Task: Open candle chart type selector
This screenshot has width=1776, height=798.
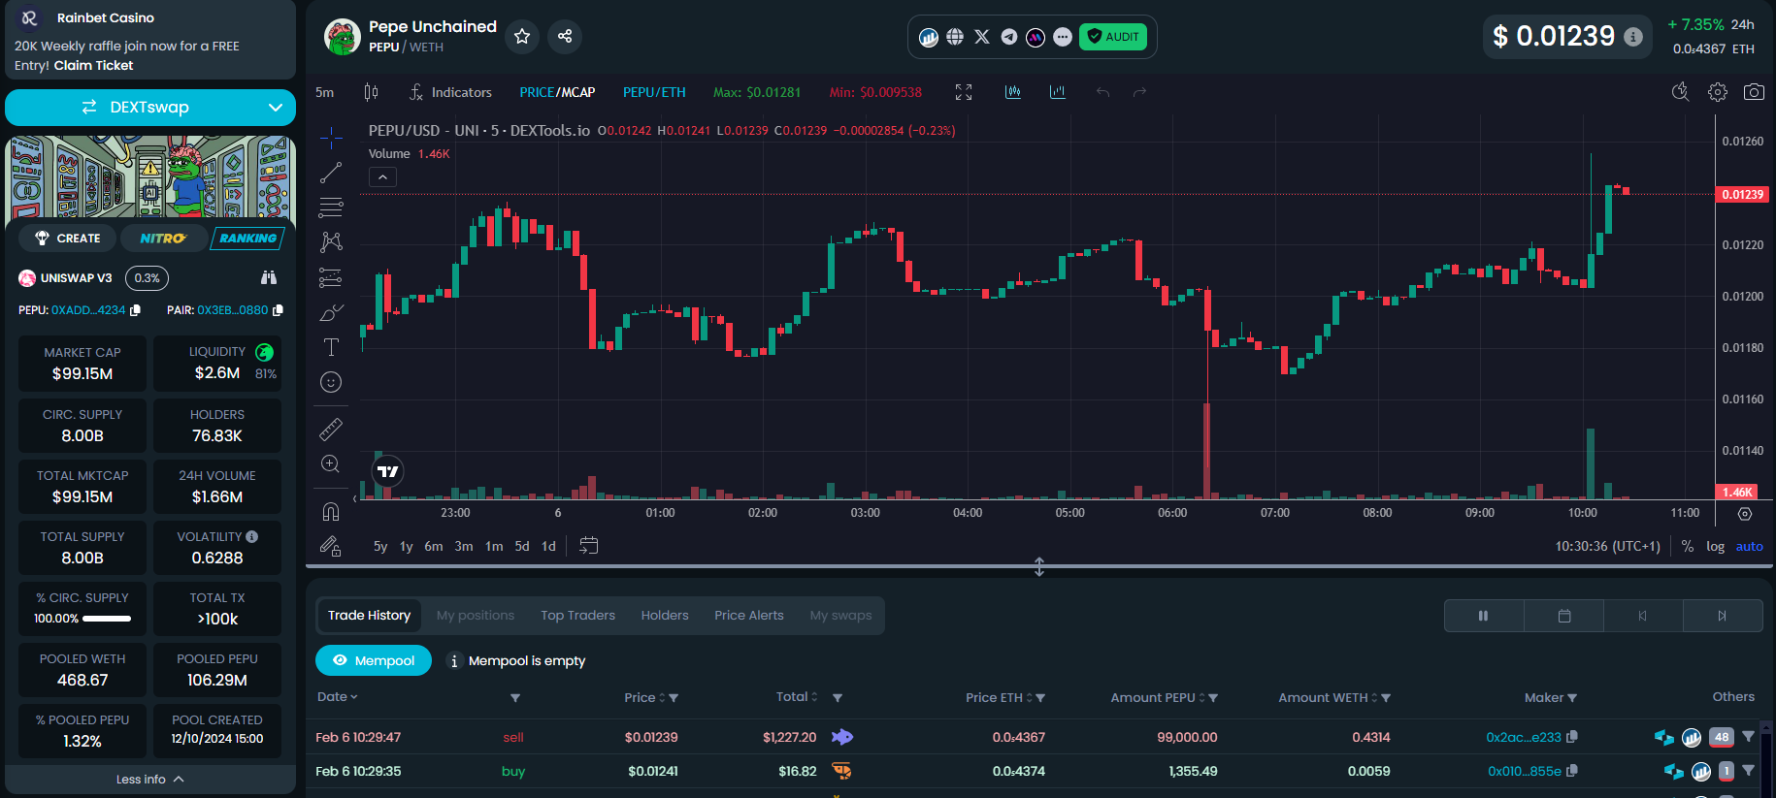Action: (x=371, y=92)
